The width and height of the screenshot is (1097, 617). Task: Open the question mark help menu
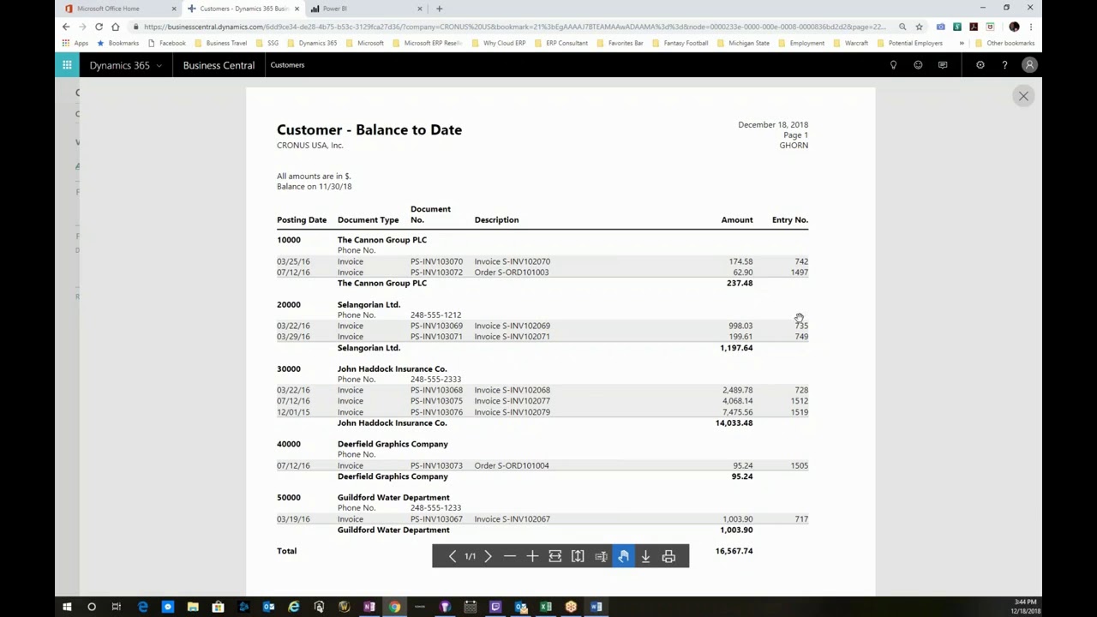(1004, 65)
